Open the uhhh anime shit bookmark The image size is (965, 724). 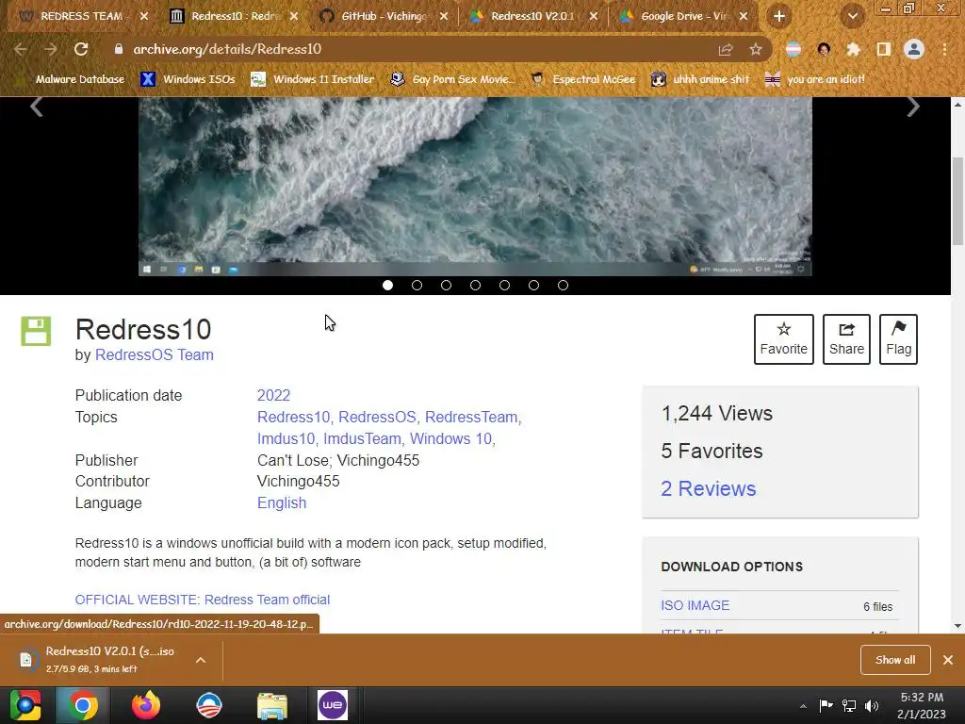700,79
